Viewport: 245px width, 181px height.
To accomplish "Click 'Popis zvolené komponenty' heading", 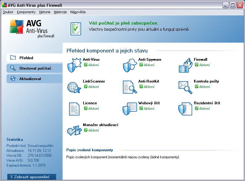I will pyautogui.click(x=90, y=150).
